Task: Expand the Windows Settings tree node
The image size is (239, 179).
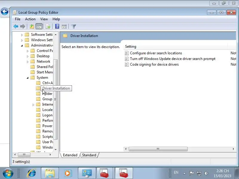Action: click(x=22, y=40)
